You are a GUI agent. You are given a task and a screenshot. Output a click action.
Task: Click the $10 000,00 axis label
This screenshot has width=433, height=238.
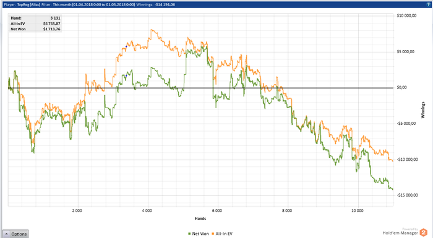click(406, 15)
